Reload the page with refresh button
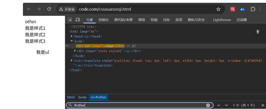The image size is (266, 109). [x=49, y=9]
